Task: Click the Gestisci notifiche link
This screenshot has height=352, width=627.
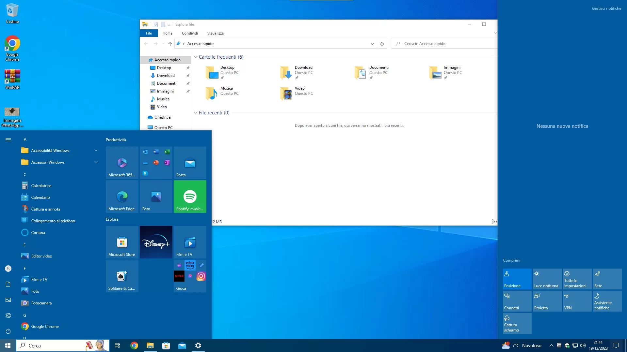Action: point(606,8)
